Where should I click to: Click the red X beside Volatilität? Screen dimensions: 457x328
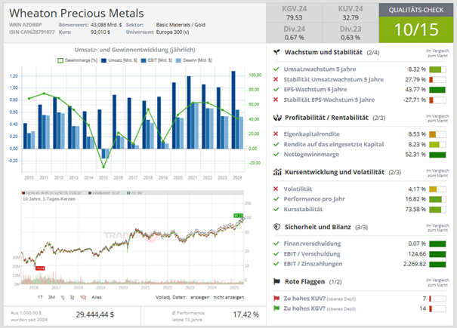276,189
